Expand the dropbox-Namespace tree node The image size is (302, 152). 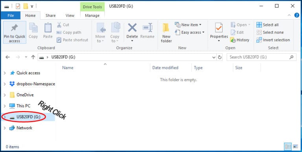coord(5,84)
